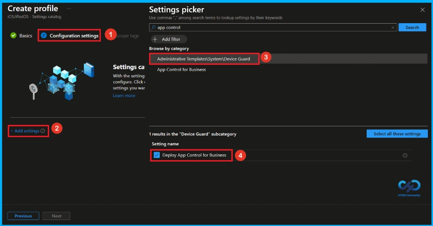Click the Search button
The image size is (433, 226).
[412, 27]
